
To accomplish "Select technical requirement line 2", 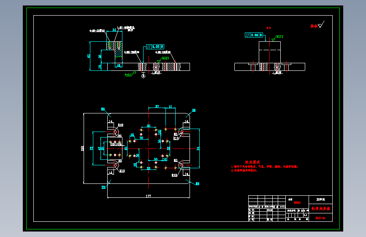I will [244, 170].
